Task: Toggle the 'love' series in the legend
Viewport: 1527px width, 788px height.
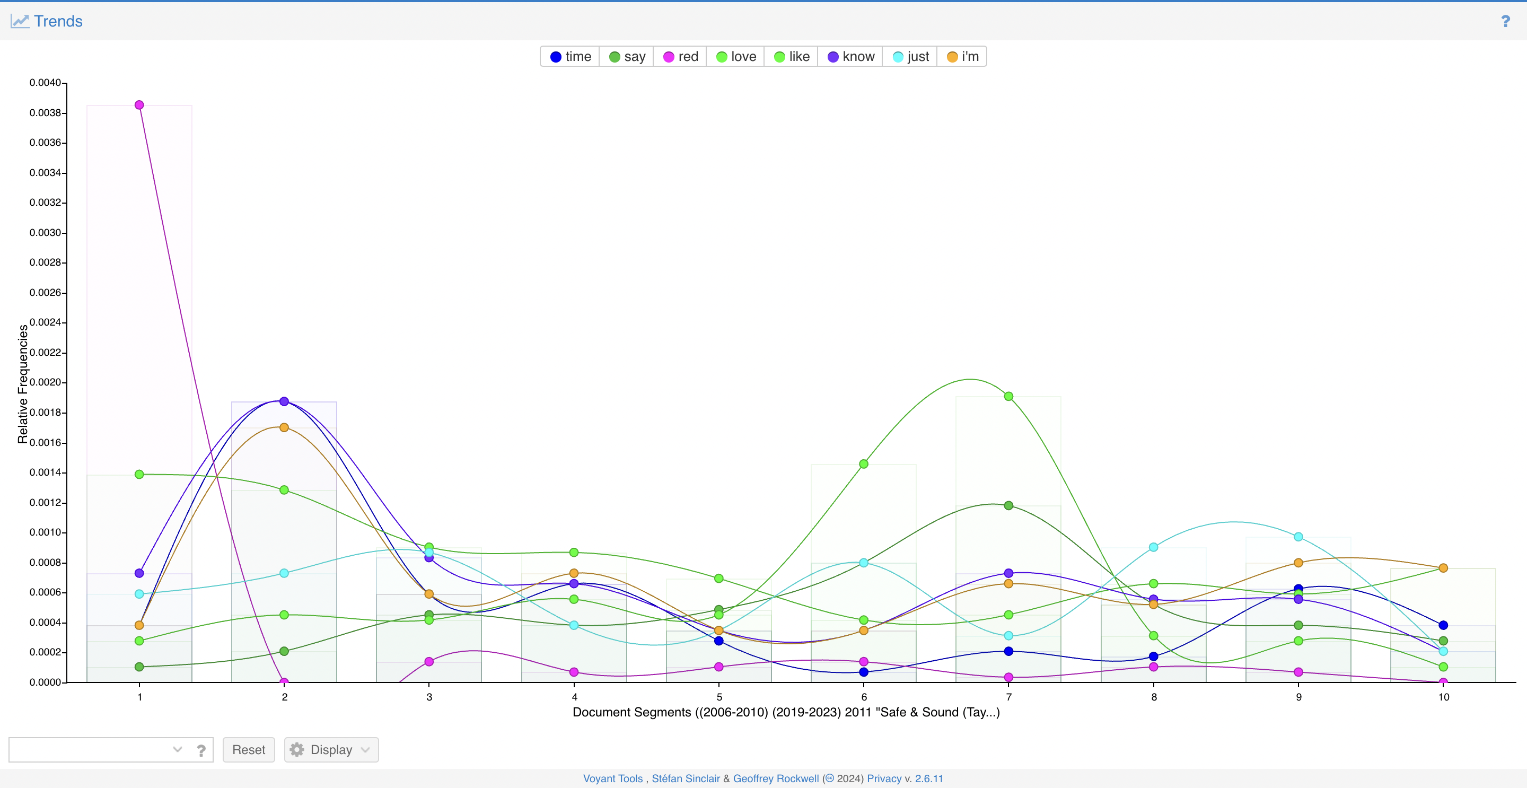Action: (x=735, y=56)
